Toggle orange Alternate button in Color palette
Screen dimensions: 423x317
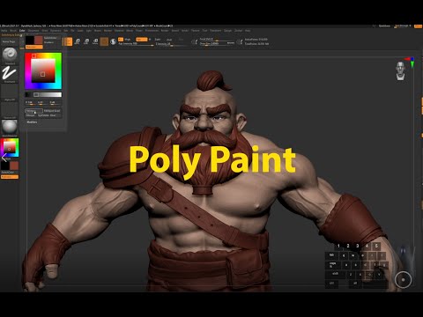point(34,47)
